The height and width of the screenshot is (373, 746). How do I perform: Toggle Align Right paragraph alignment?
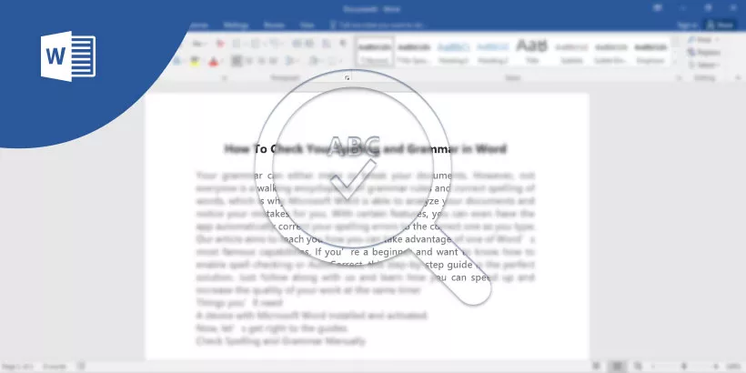pos(261,61)
